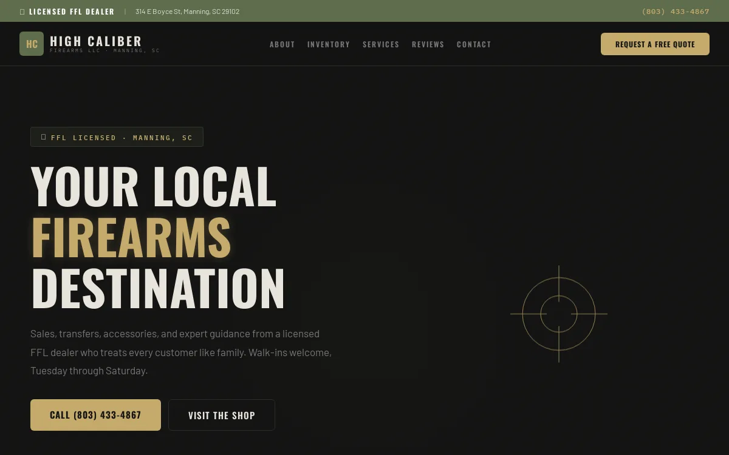The width and height of the screenshot is (729, 455).
Task: Select Reviews in the navigation
Action: point(428,44)
